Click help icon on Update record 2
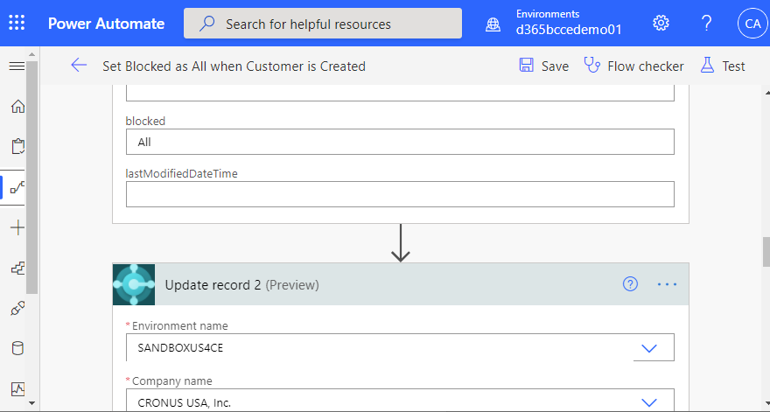Image resolution: width=770 pixels, height=412 pixels. (630, 284)
